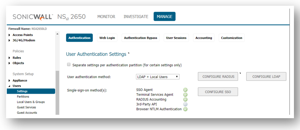Click the sidebar scroll up arrow
The image size is (300, 130).
click(57, 34)
